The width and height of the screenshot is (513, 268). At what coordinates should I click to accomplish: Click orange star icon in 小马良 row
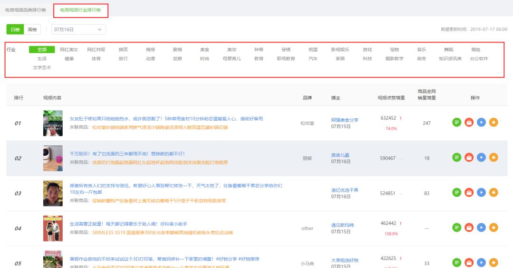click(x=494, y=262)
